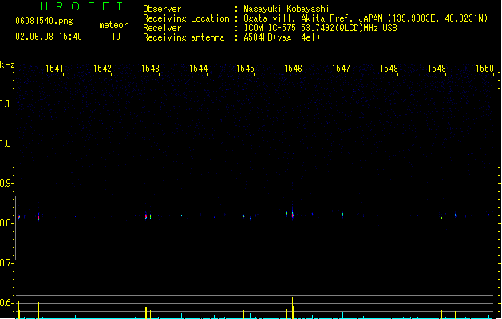Click the 0.9 kHz axis label

(6, 183)
